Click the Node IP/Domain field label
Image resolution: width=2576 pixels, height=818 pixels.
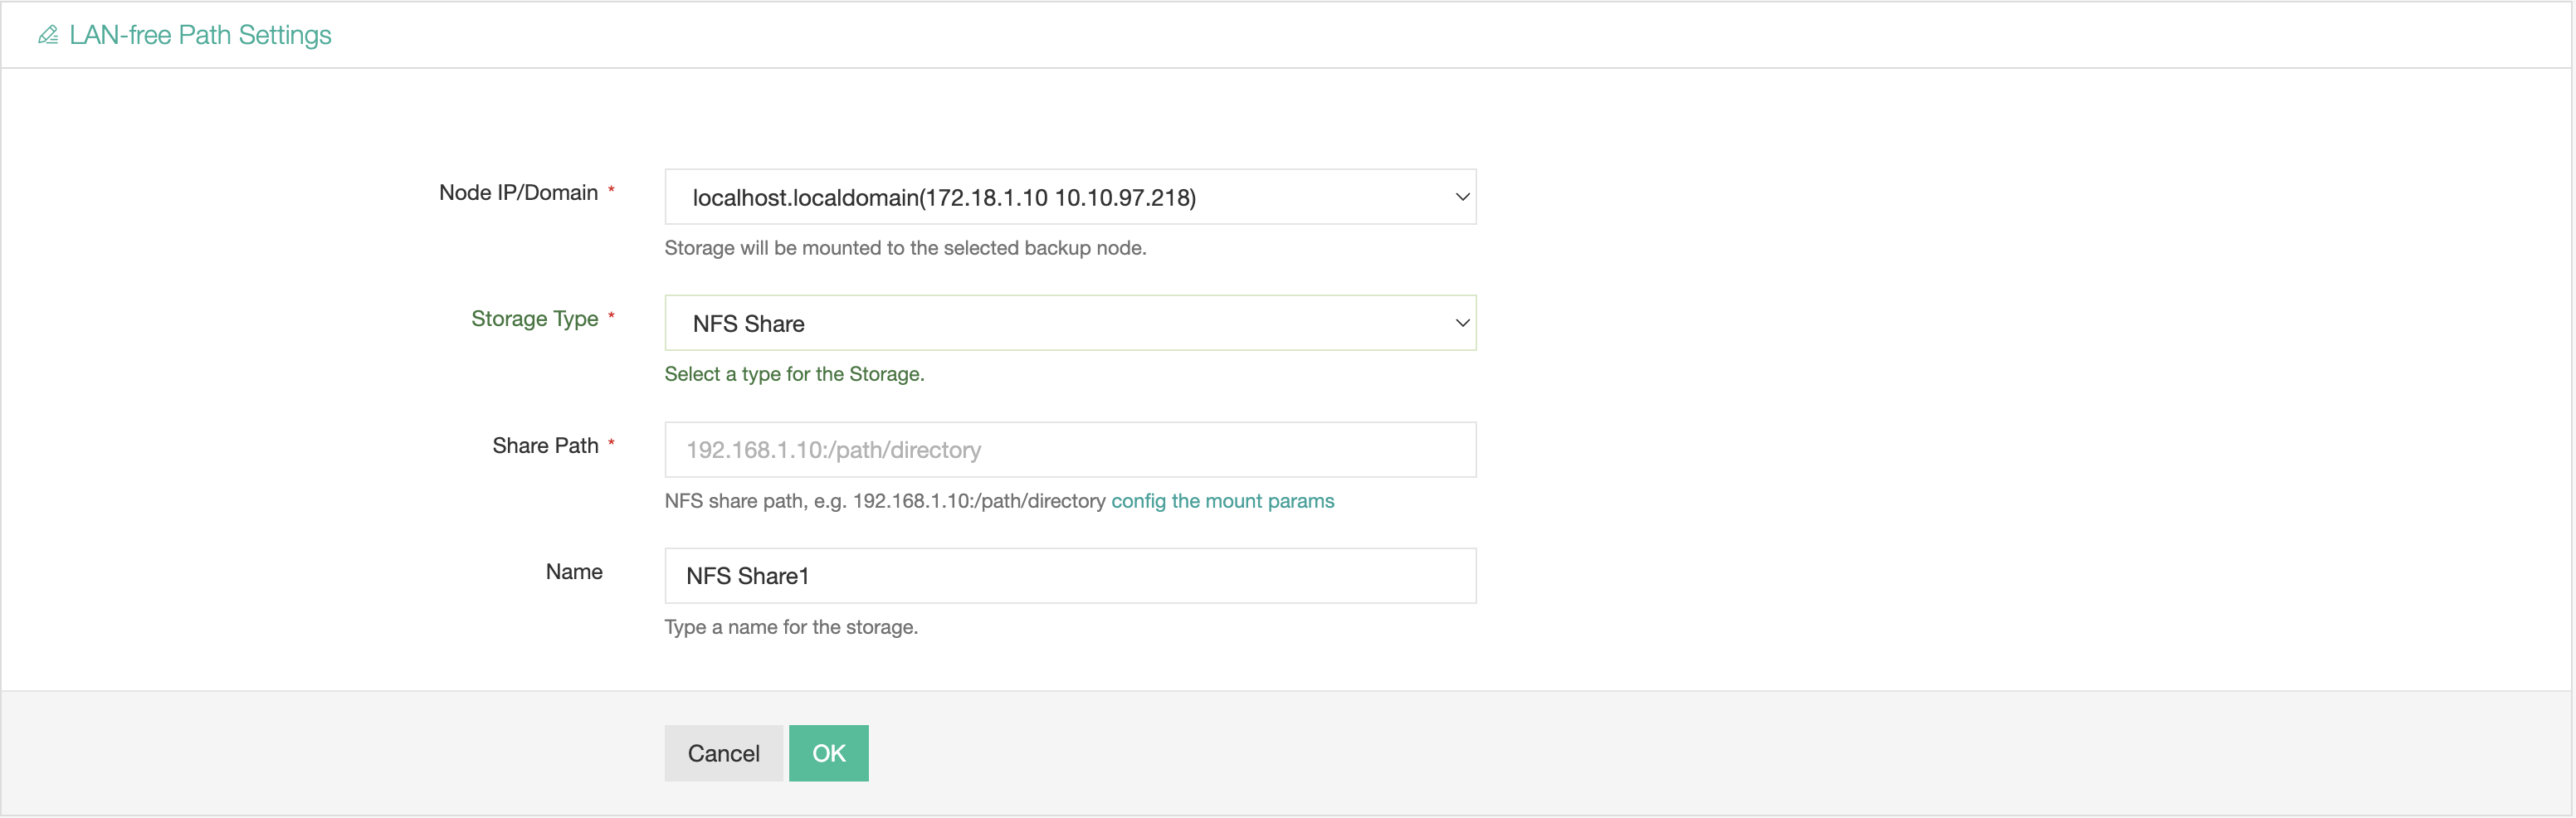point(518,193)
